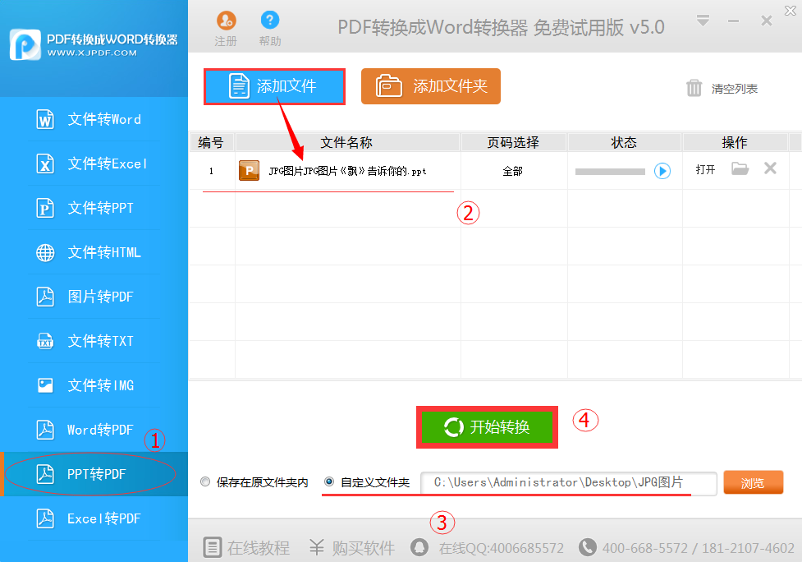Select 文件转HTML in the sidebar

[x=94, y=252]
